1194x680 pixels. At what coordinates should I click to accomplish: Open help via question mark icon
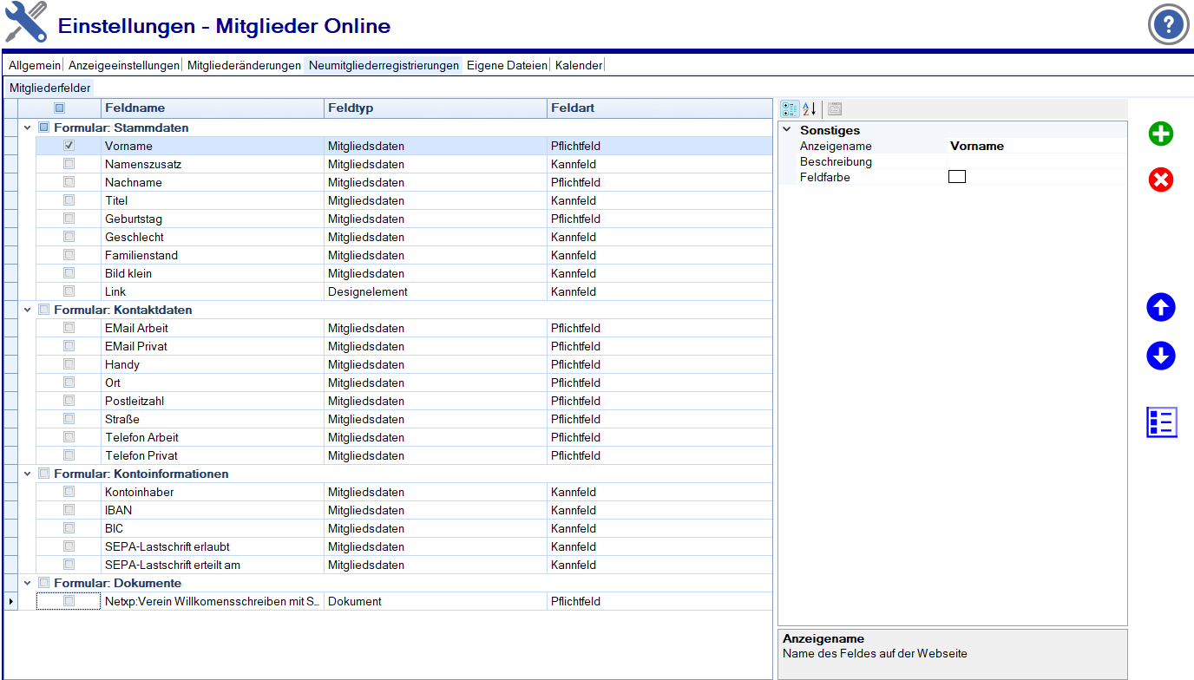point(1168,24)
